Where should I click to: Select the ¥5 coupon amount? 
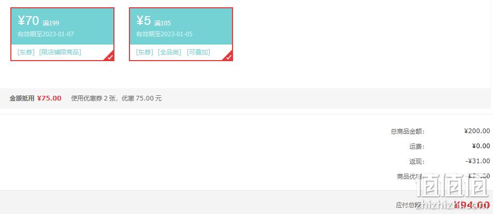pos(143,21)
